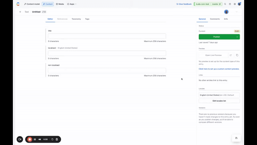Stop the screen recording
The width and height of the screenshot is (257, 145).
coord(30,140)
